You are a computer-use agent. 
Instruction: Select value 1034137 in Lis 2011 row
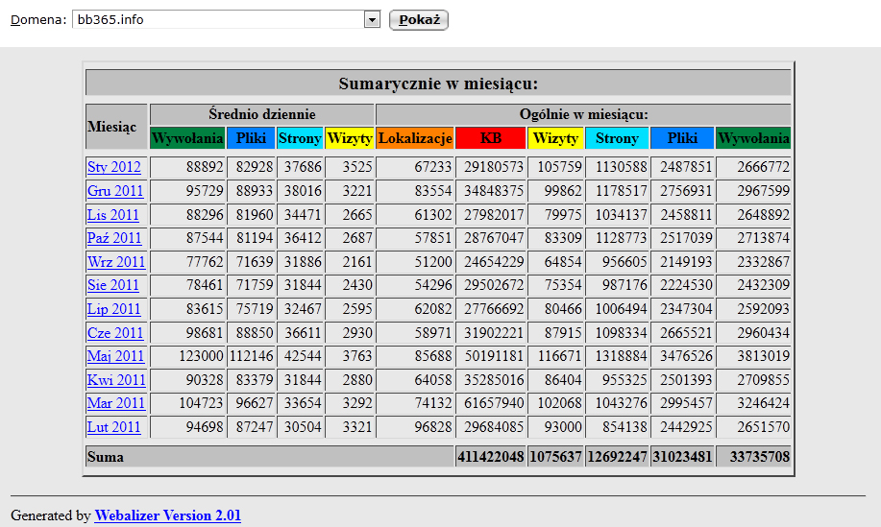[621, 215]
